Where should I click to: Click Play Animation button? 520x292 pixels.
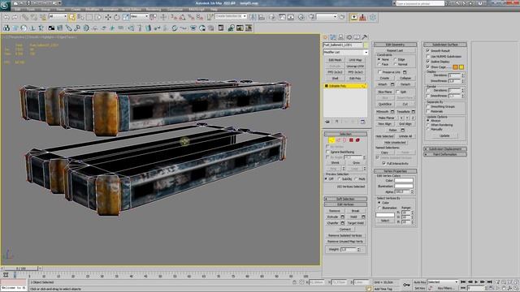click(x=476, y=282)
